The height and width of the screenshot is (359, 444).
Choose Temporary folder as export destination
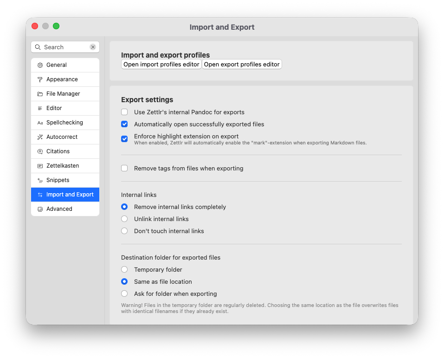[124, 269]
